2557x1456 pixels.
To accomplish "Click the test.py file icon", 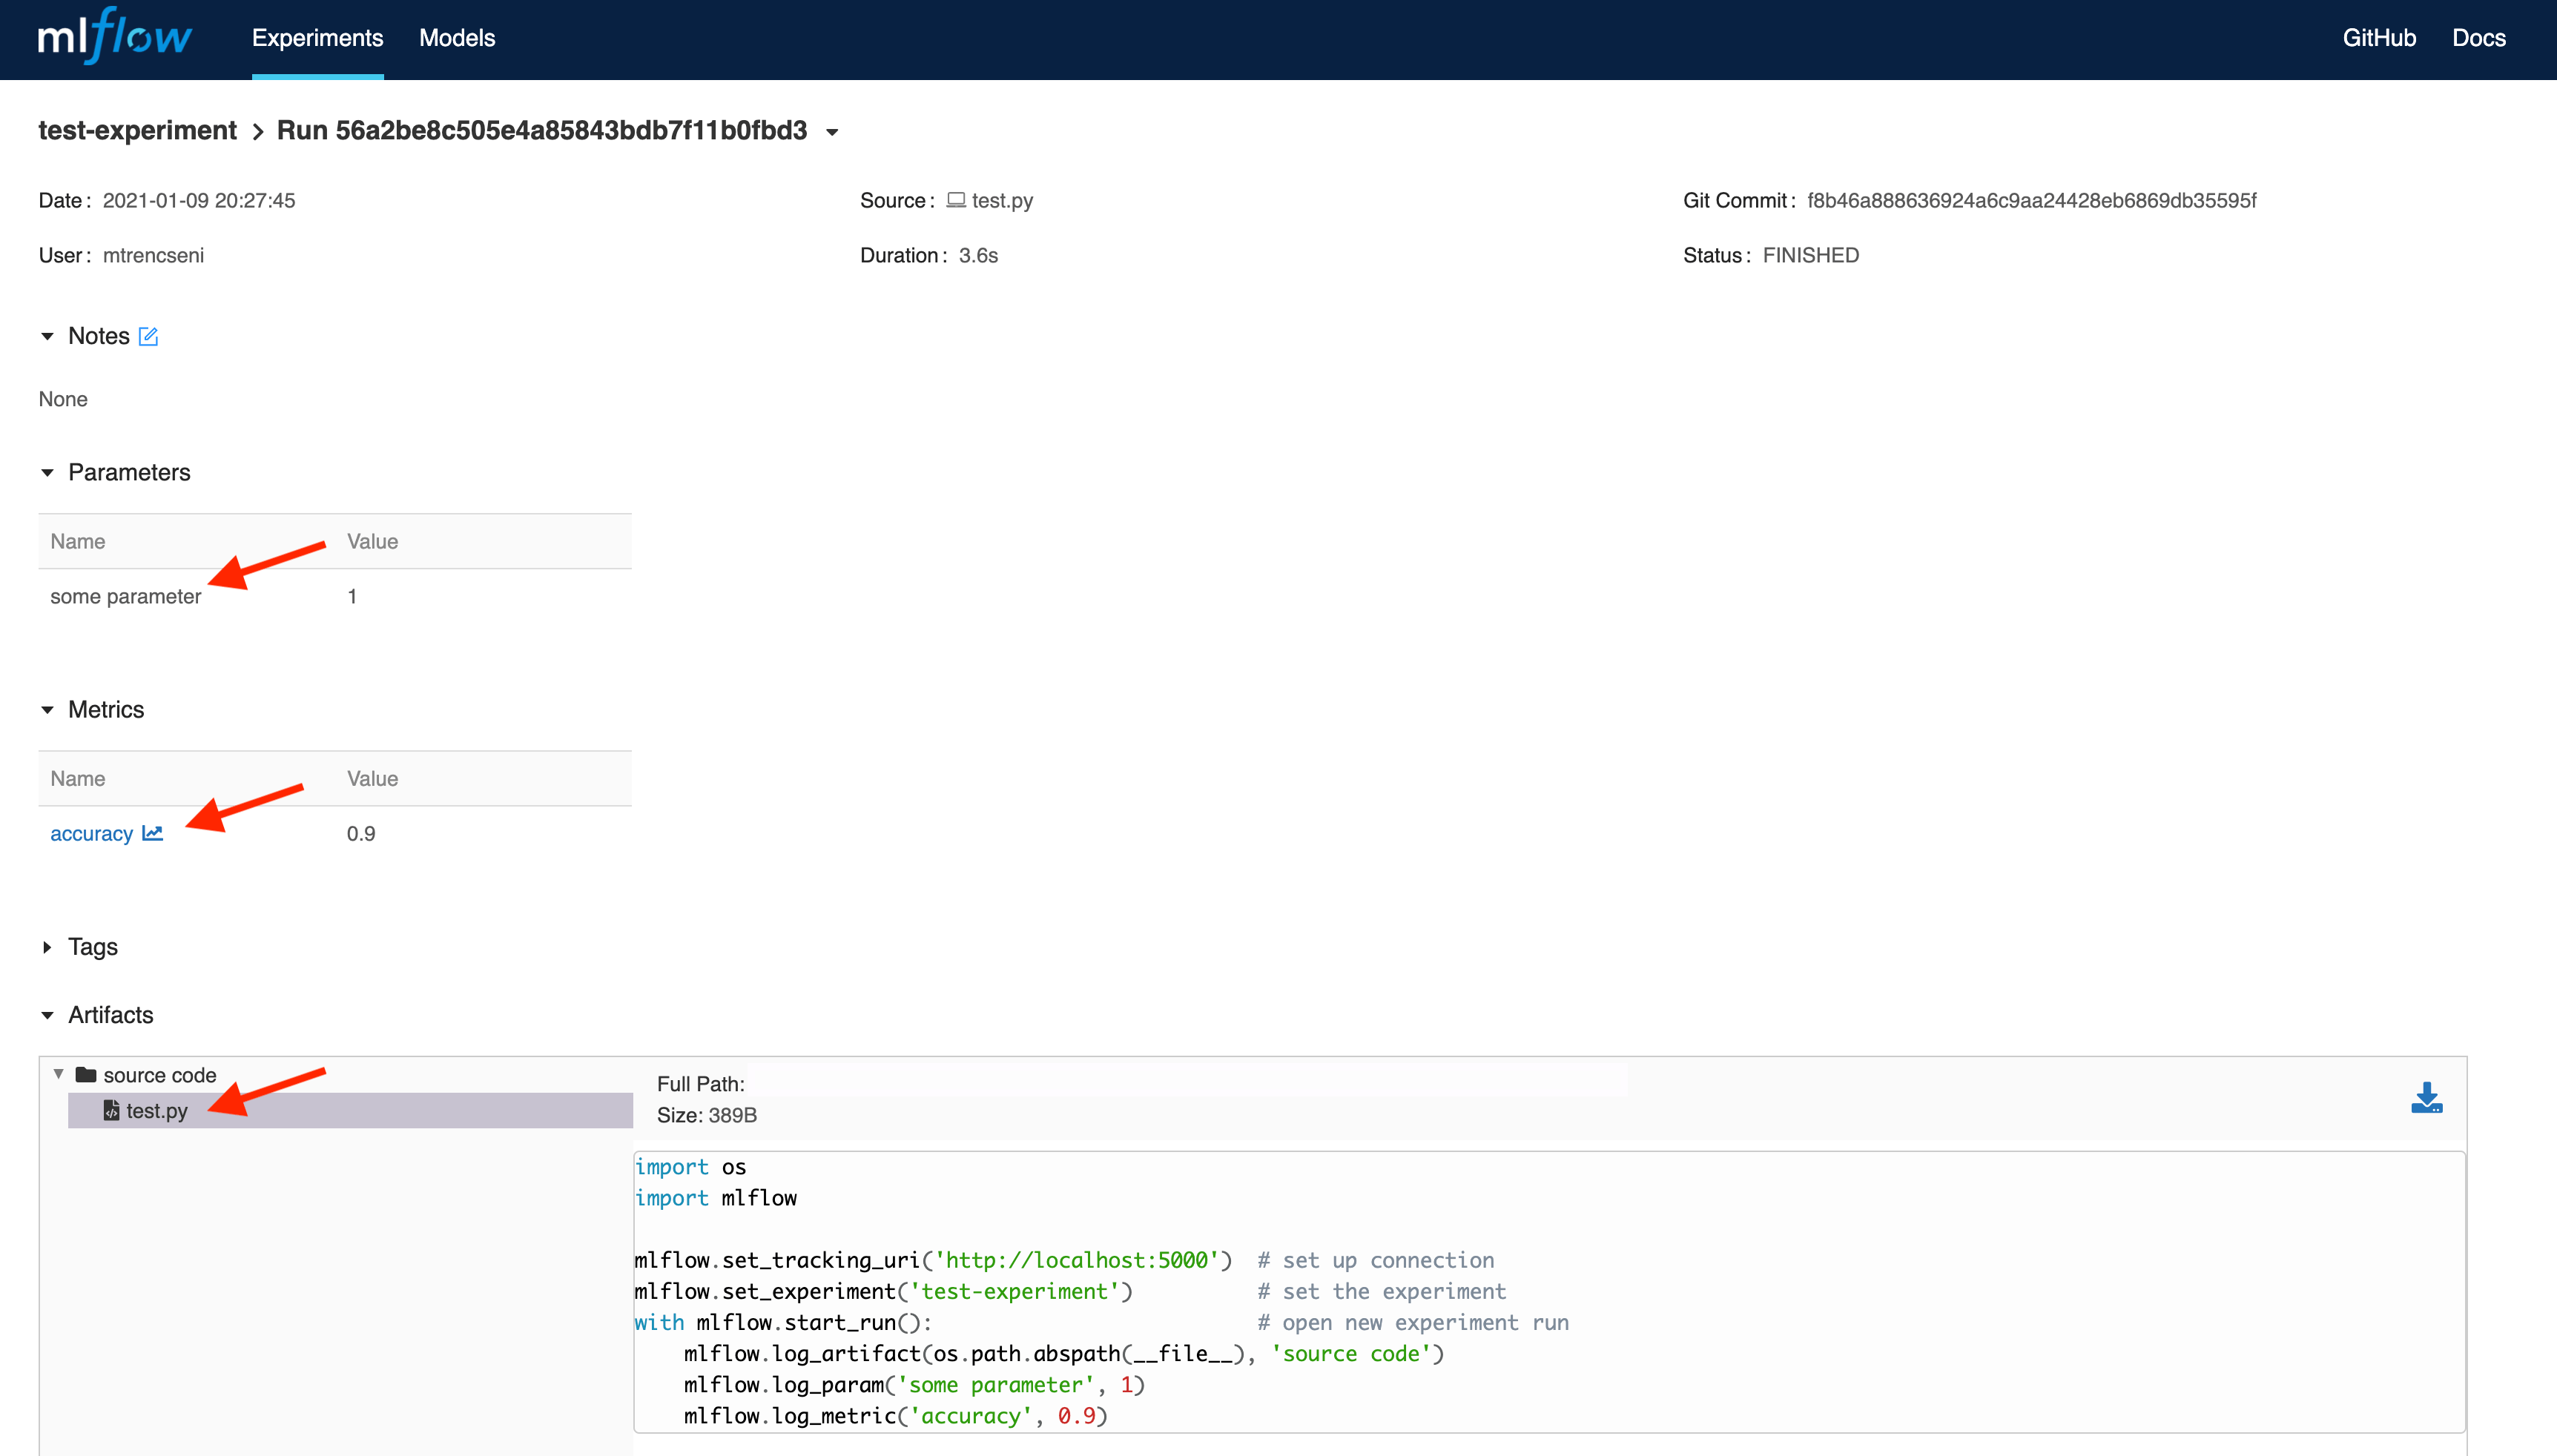I will pyautogui.click(x=111, y=1110).
